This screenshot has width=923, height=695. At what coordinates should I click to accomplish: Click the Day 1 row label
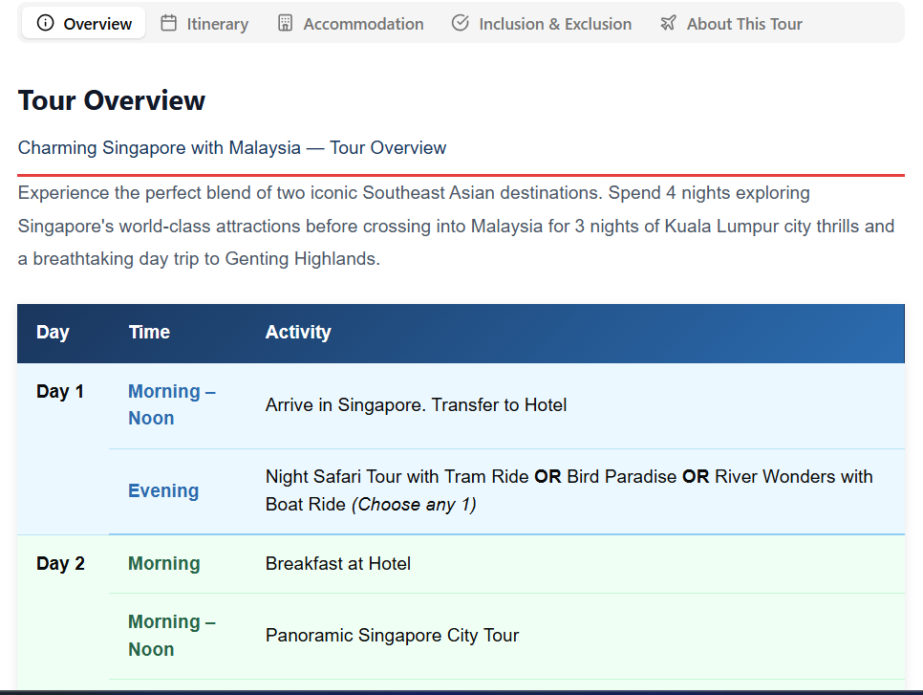click(60, 392)
